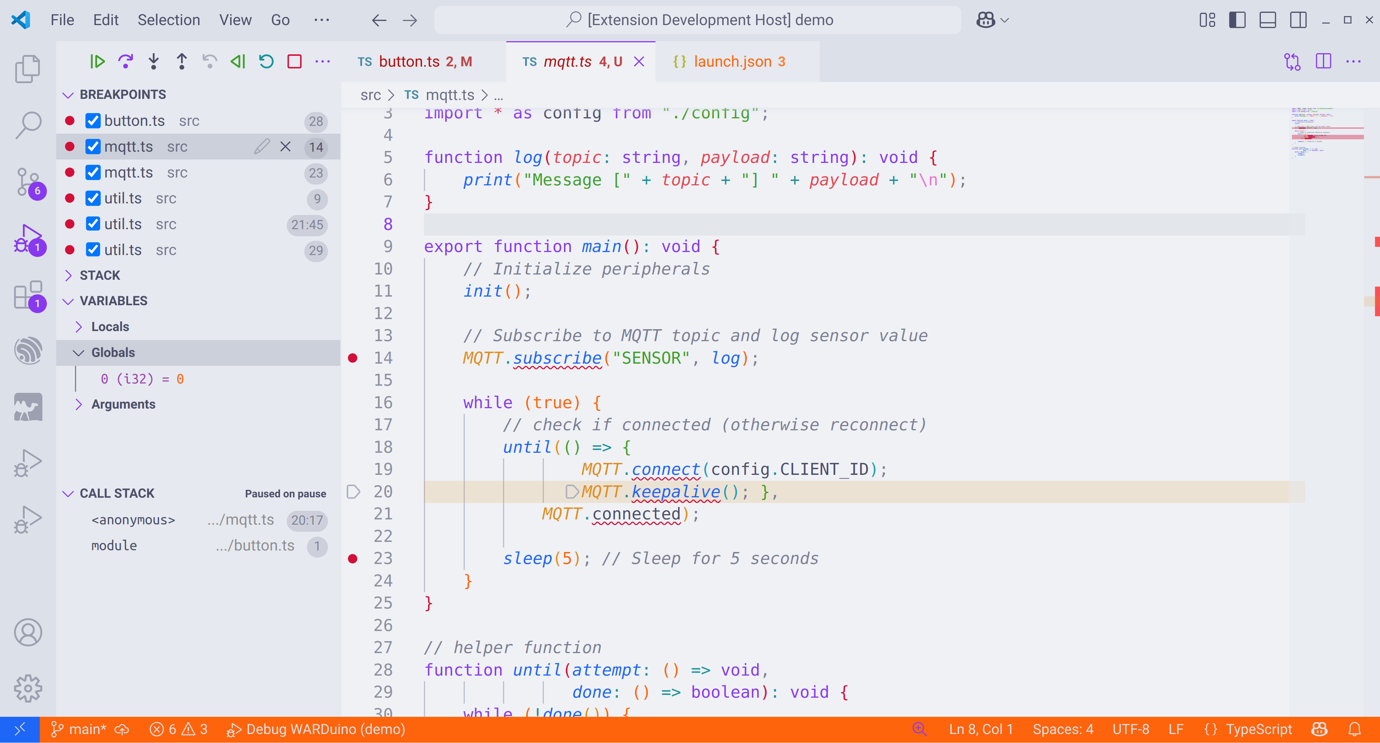Viewport: 1380px width, 743px height.
Task: Edit the mqtt.ts line 14 breakpoint
Action: pos(262,147)
